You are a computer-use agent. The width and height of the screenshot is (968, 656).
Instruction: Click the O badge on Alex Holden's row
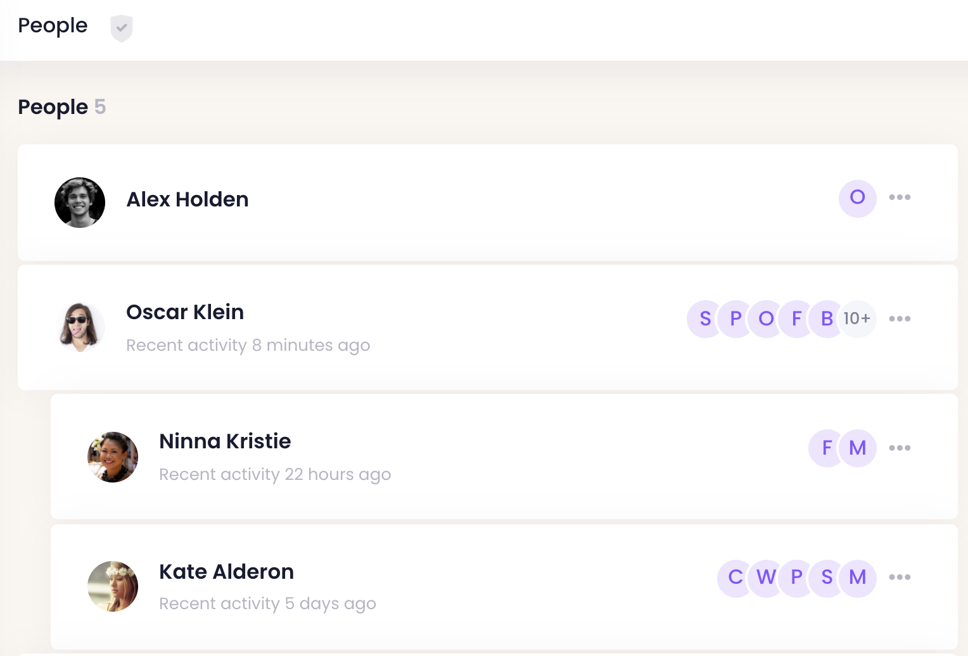(857, 198)
